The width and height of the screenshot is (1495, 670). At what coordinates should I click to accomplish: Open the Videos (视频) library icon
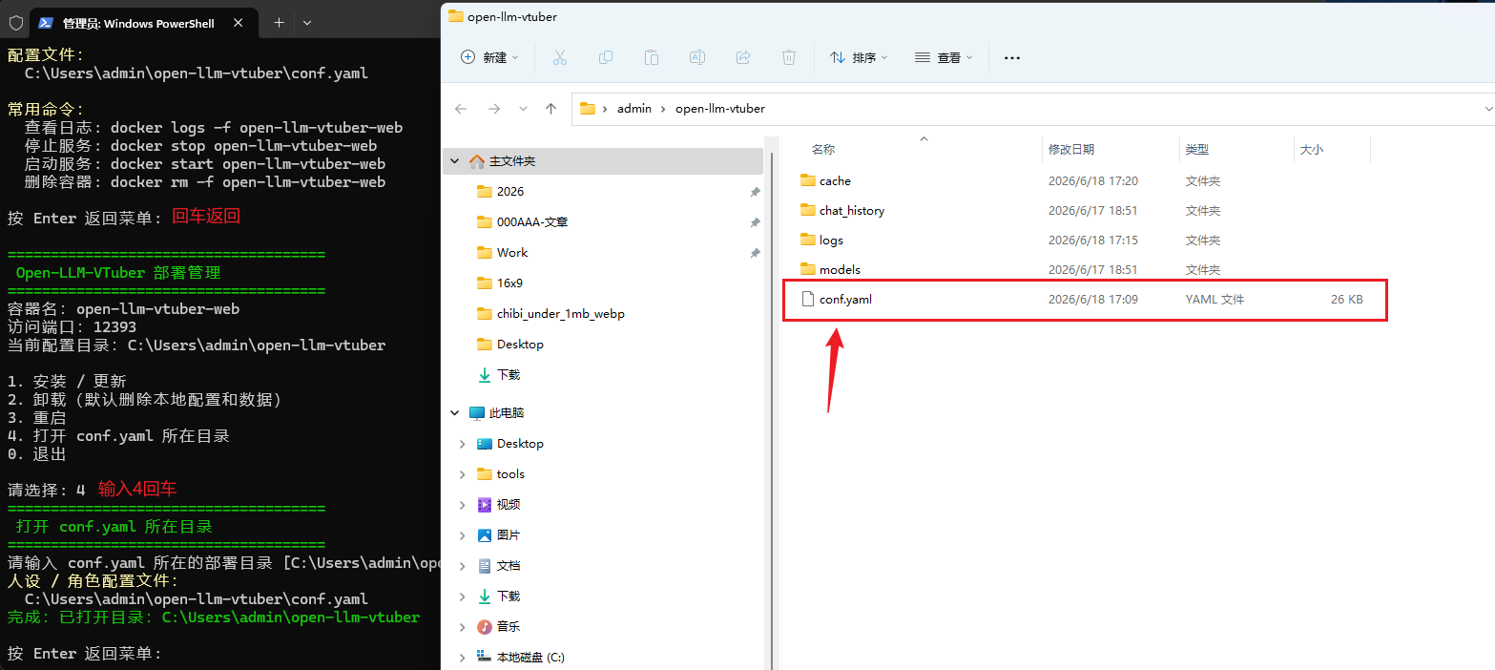point(485,505)
